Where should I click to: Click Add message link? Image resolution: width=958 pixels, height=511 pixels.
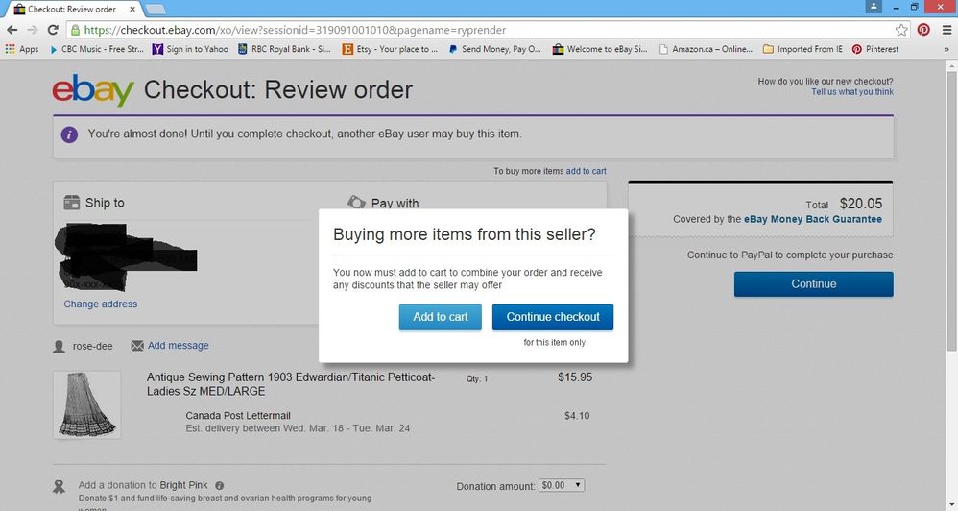pos(178,346)
